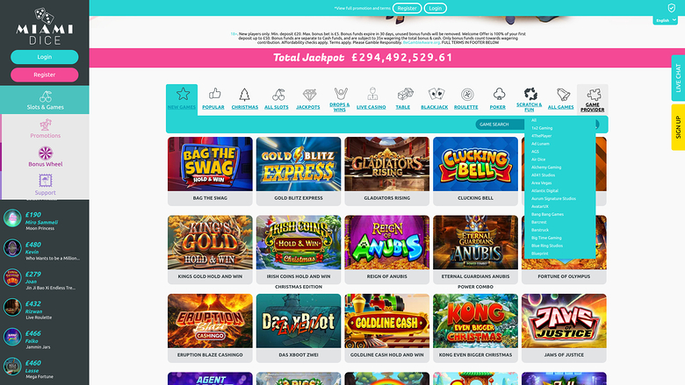The image size is (685, 385).
Task: Select Scratch & Fun category
Action: click(x=529, y=99)
